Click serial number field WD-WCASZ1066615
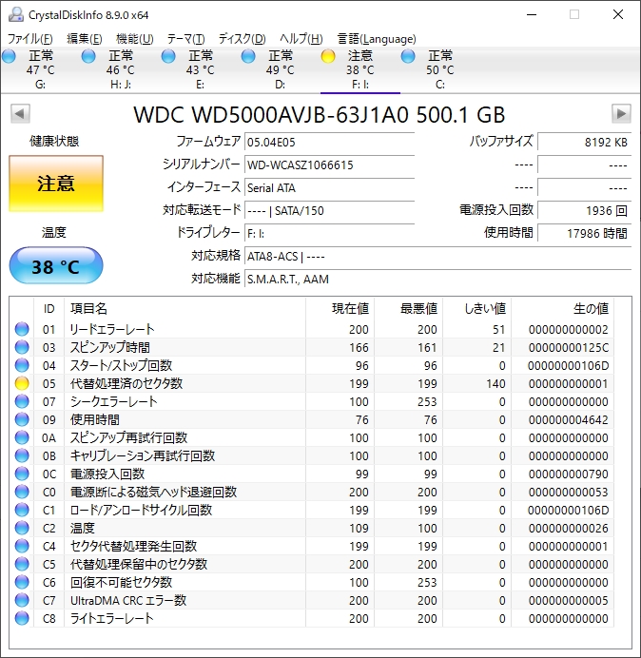Screen dimensions: 641x658 click(x=329, y=164)
